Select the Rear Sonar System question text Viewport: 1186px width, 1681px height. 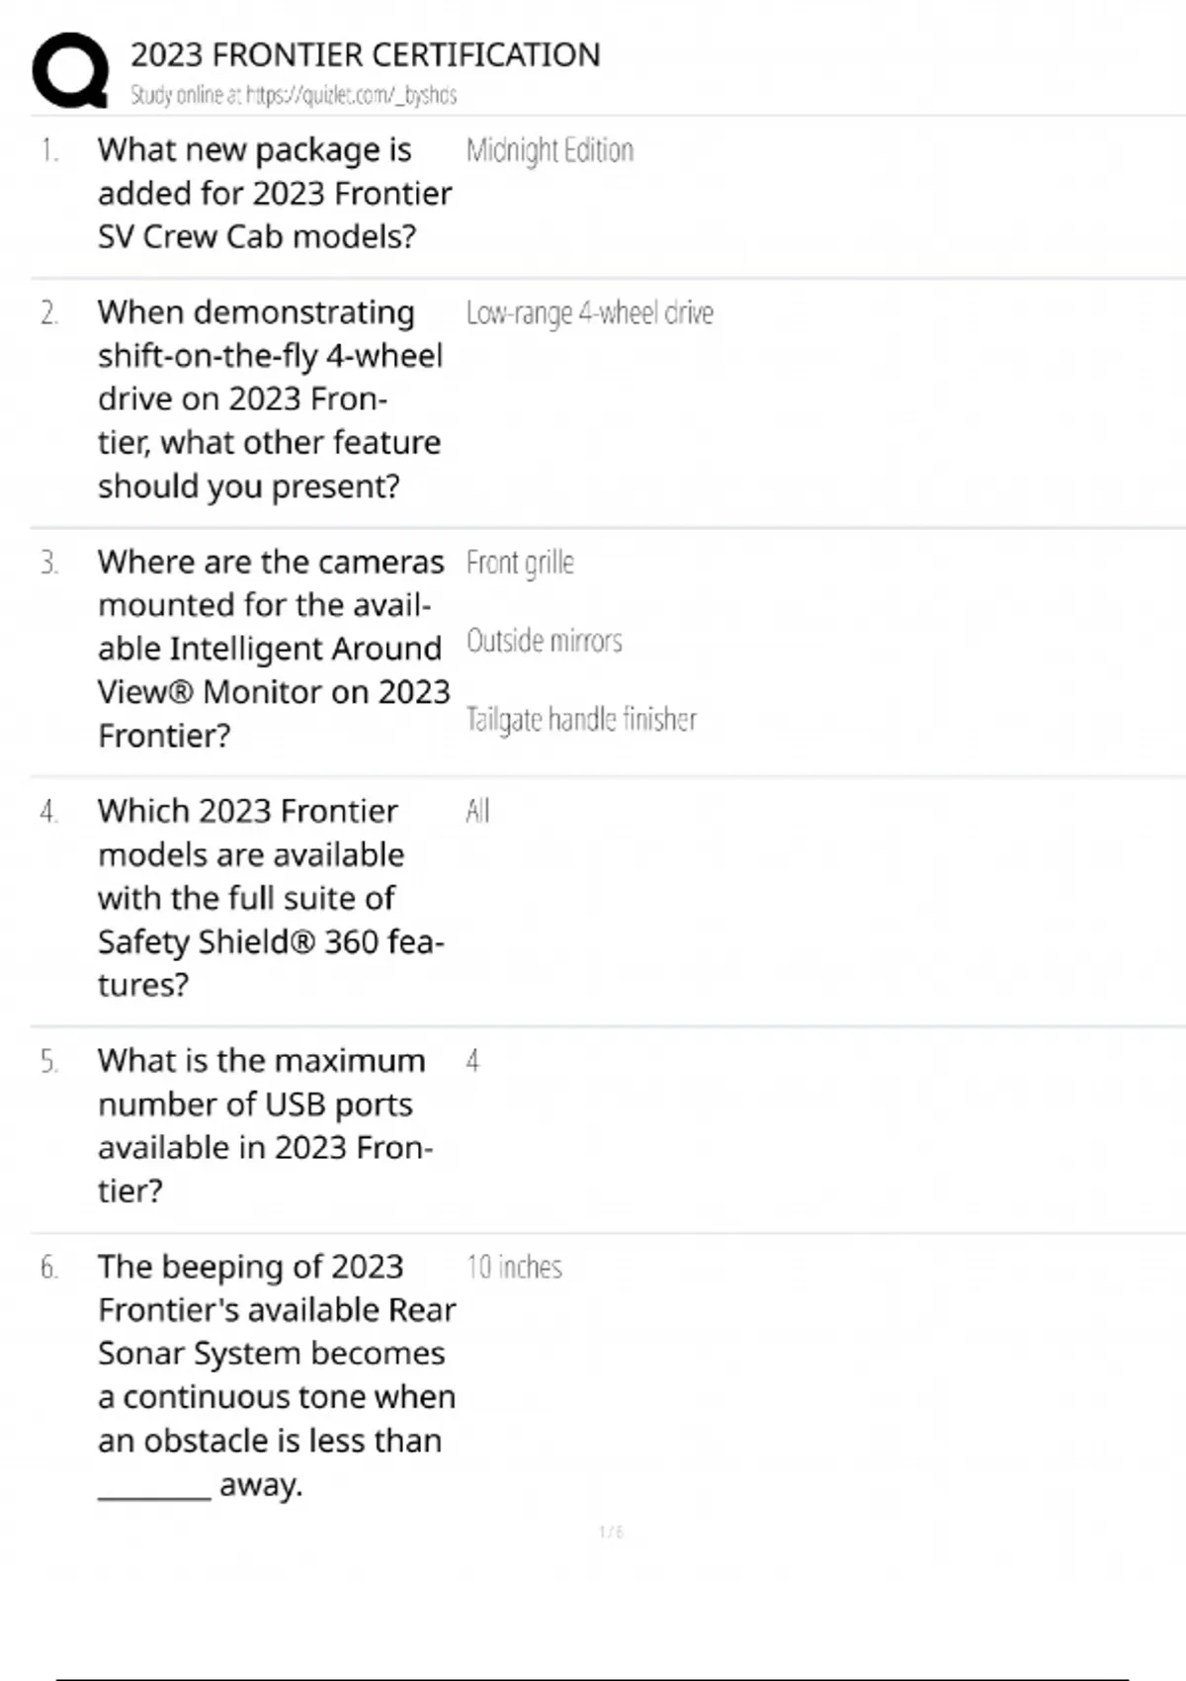(x=276, y=1374)
